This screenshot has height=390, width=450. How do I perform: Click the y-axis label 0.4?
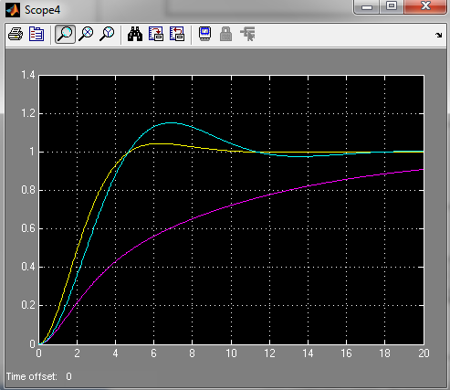28,267
